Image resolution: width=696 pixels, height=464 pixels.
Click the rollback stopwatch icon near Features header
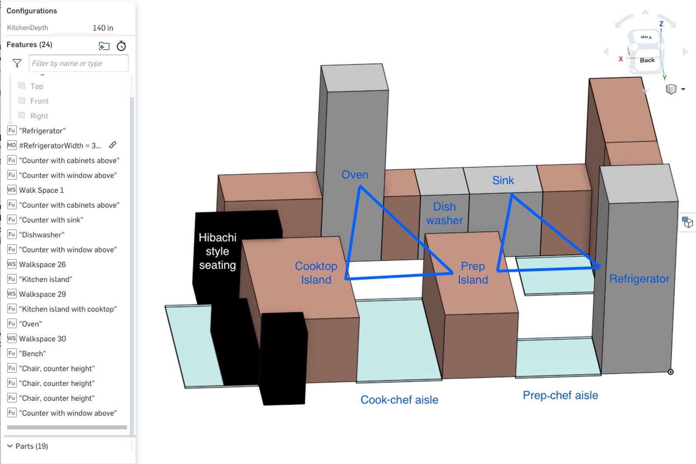pos(122,45)
